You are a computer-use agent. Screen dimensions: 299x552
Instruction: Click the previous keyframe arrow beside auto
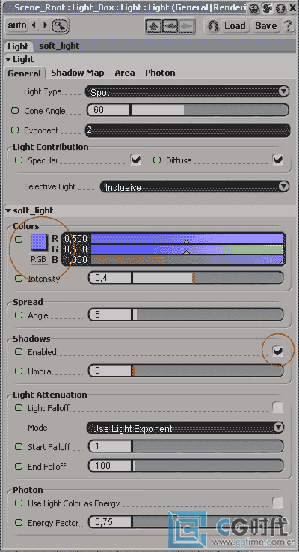pos(34,25)
